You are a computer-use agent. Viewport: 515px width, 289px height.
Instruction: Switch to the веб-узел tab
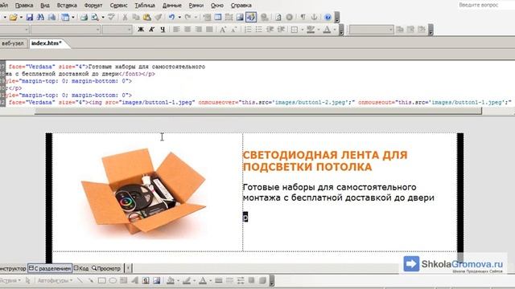[x=13, y=43]
